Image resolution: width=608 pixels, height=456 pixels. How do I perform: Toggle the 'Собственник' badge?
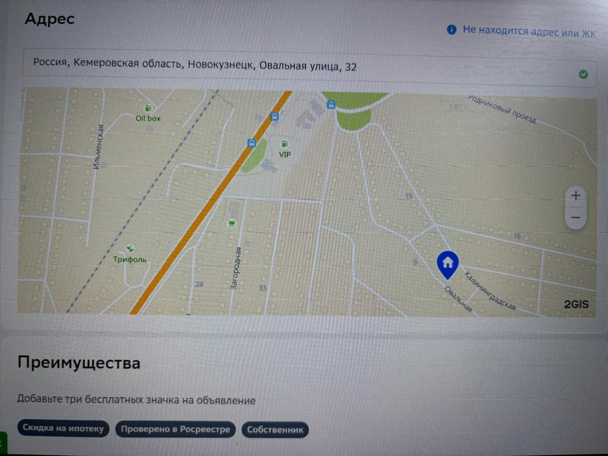(275, 430)
